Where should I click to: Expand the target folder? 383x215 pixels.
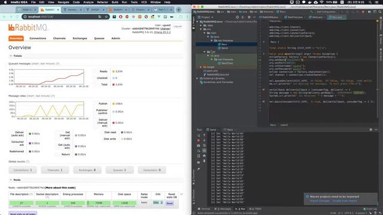[201, 67]
